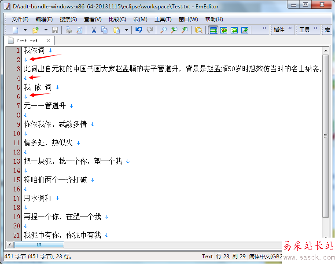
Task: Click the text 你侬我侬，忒煞多情
Action: 55,124
